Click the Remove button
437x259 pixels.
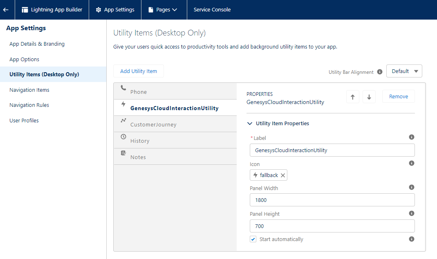coord(398,97)
